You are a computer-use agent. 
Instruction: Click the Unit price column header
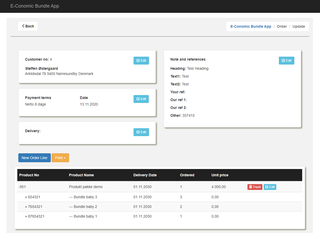[x=220, y=175]
